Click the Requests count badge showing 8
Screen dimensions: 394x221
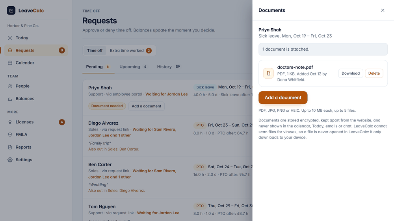point(62,50)
